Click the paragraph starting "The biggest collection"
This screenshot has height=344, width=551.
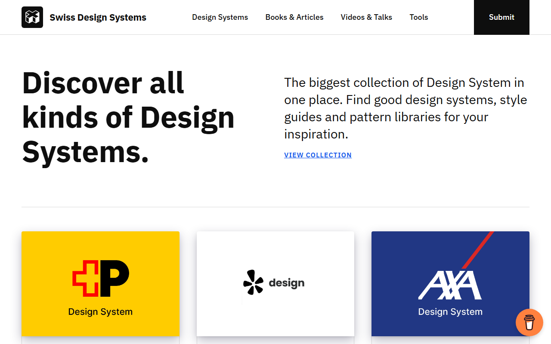[406, 108]
